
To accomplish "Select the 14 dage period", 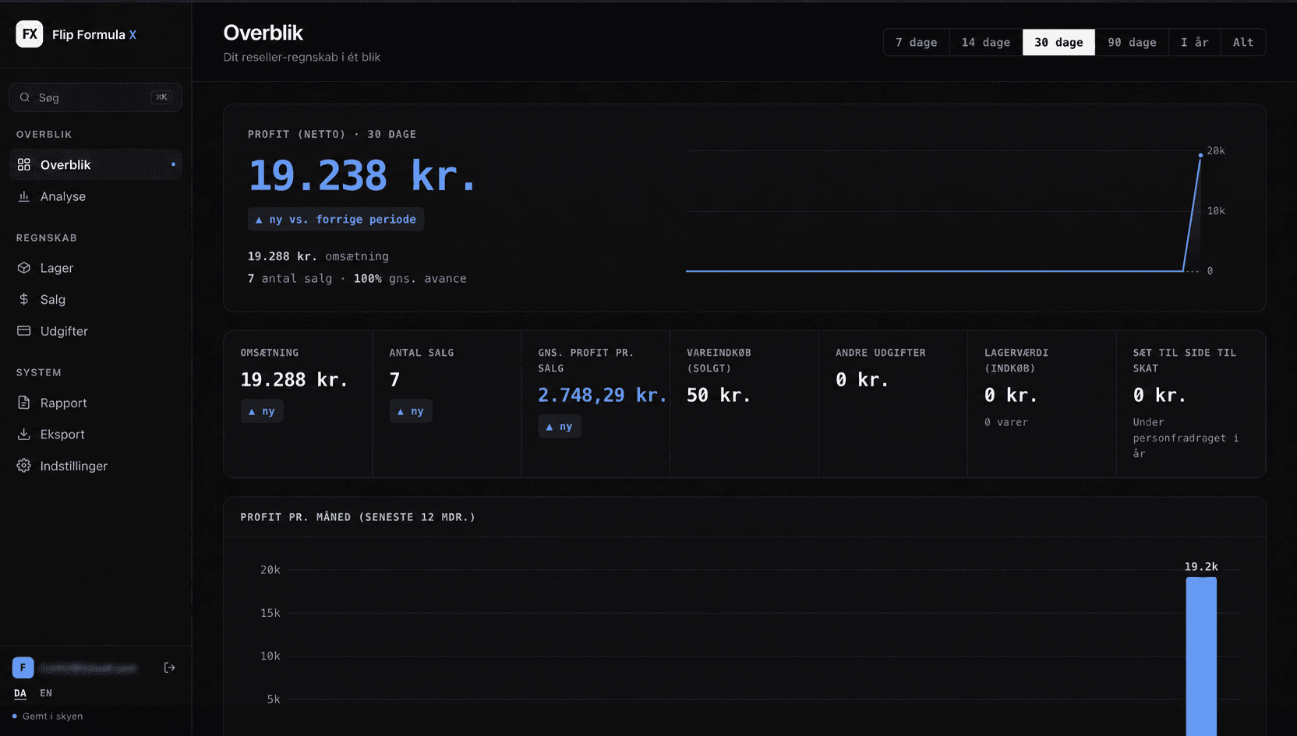I will (986, 42).
